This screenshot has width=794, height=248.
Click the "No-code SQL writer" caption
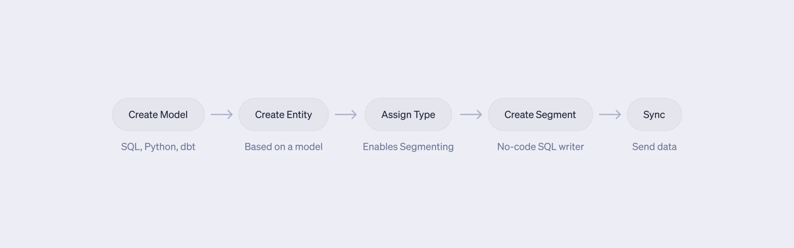pyautogui.click(x=540, y=147)
